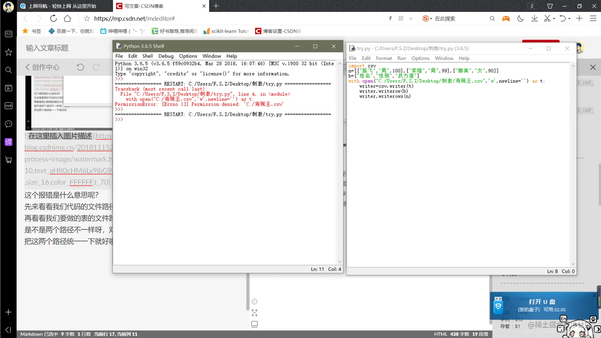This screenshot has height=338, width=601.
Task: Open a new browser tab
Action: 216,6
